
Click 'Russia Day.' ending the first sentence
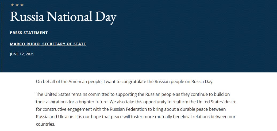coord(202,82)
